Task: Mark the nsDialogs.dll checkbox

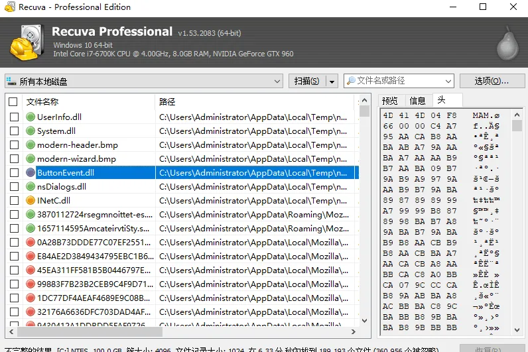Action: 14,186
